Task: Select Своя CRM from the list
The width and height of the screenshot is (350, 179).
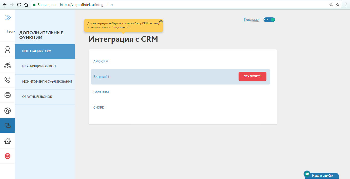Action: click(101, 92)
